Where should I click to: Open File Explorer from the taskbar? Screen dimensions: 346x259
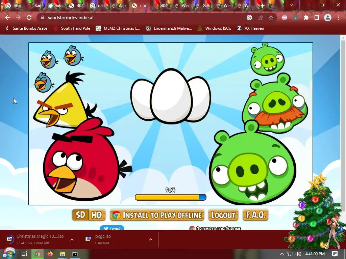[x=63, y=254]
